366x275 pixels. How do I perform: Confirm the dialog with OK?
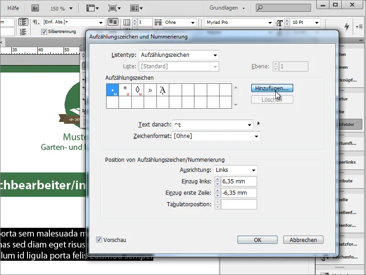point(257,239)
